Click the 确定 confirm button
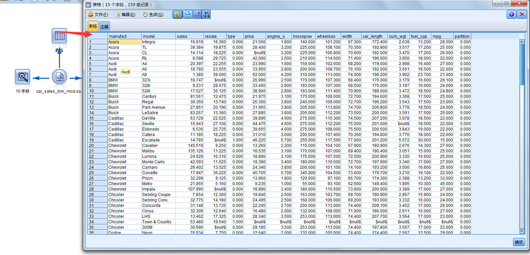 point(519,242)
